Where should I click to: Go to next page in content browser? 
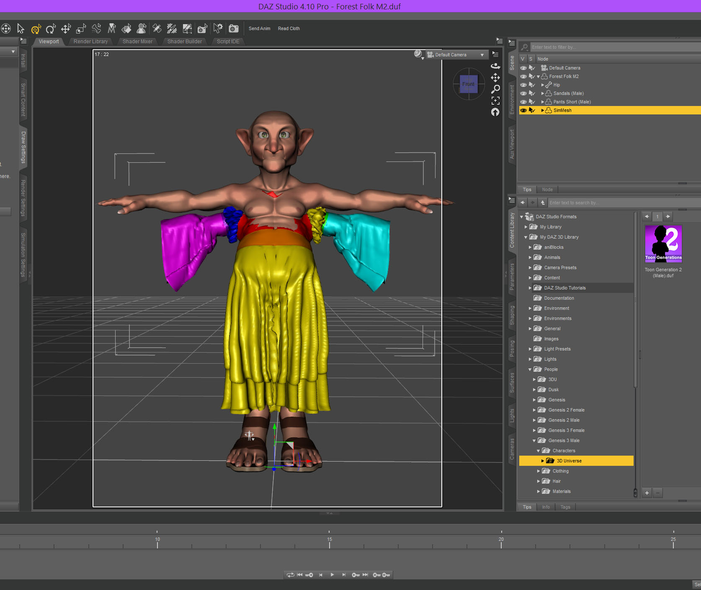coord(668,216)
